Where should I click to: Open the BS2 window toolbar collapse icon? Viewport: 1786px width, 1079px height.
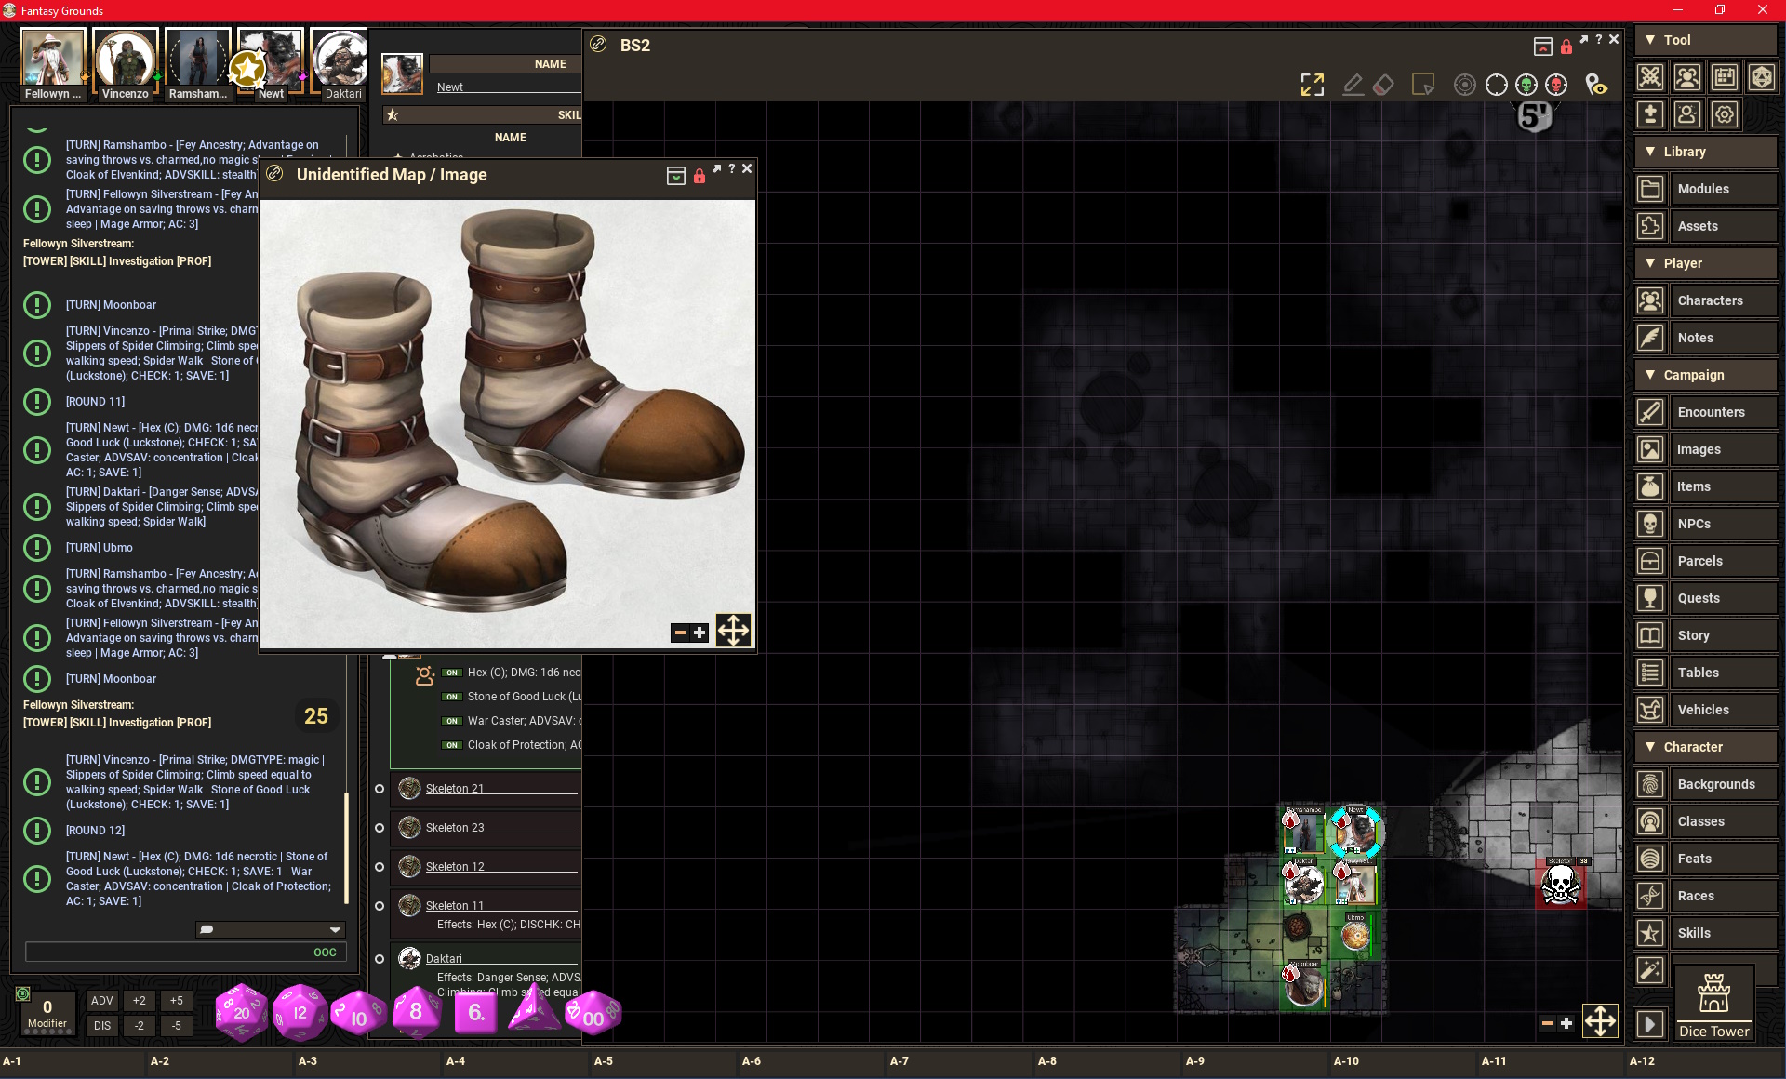click(x=1543, y=47)
